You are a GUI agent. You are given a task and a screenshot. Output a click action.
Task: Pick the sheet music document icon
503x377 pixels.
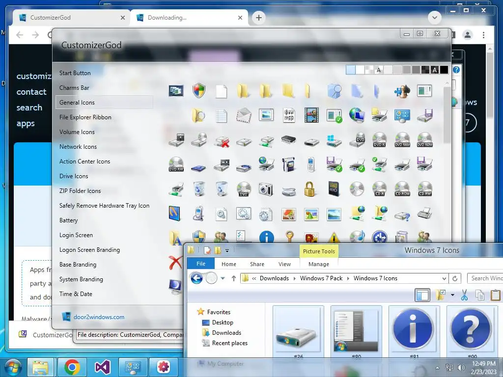click(x=289, y=115)
